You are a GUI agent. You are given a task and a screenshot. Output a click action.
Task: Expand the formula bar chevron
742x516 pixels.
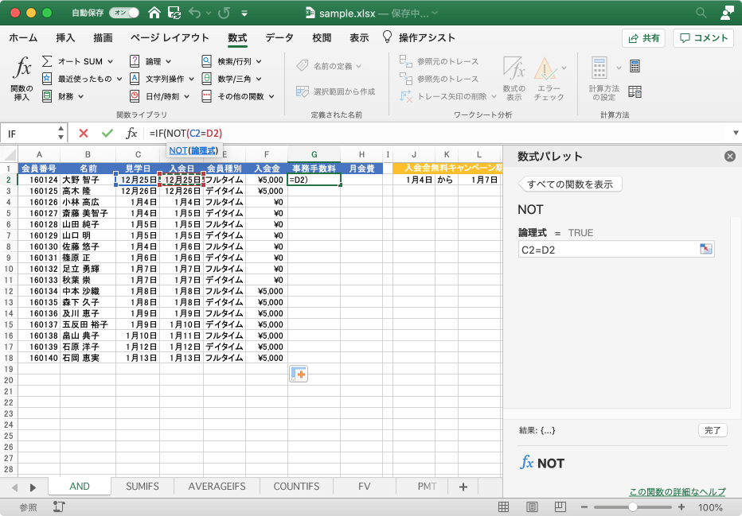click(736, 134)
